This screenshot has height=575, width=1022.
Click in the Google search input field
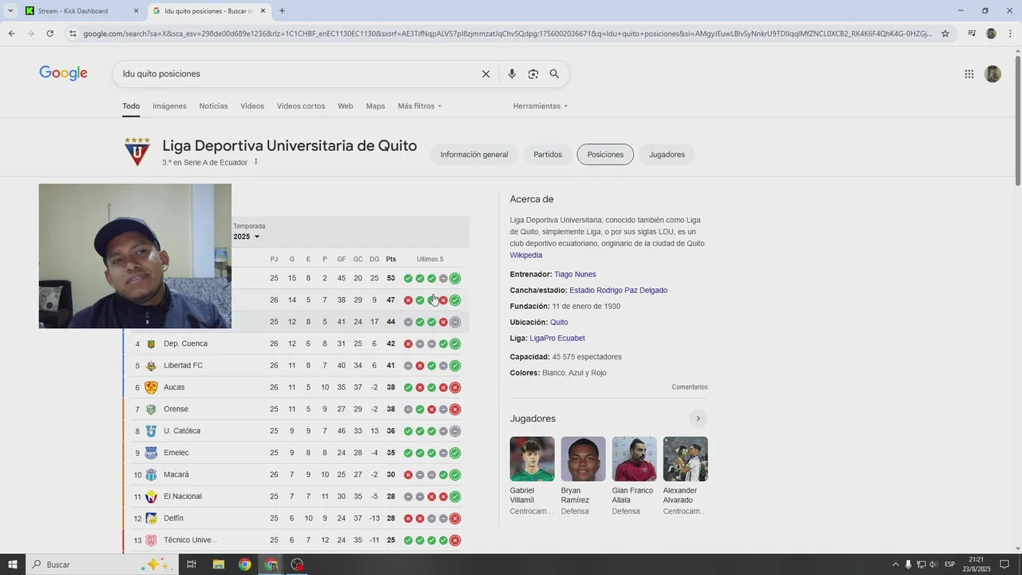pos(295,73)
